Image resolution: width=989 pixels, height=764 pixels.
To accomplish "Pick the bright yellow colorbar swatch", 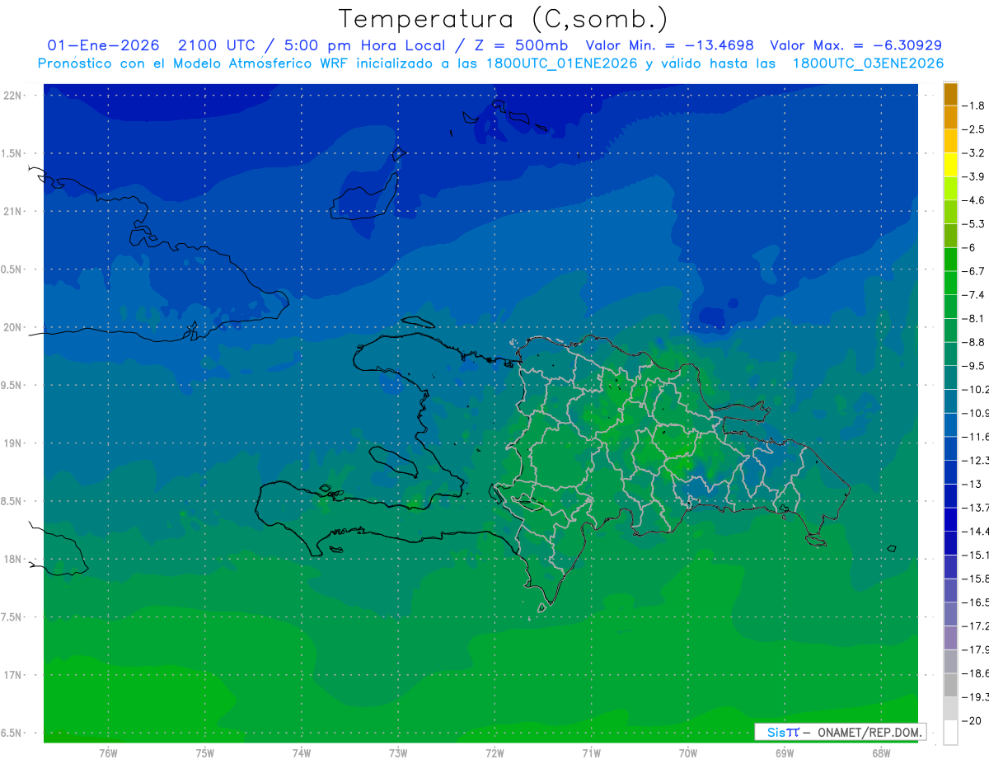I will (950, 166).
